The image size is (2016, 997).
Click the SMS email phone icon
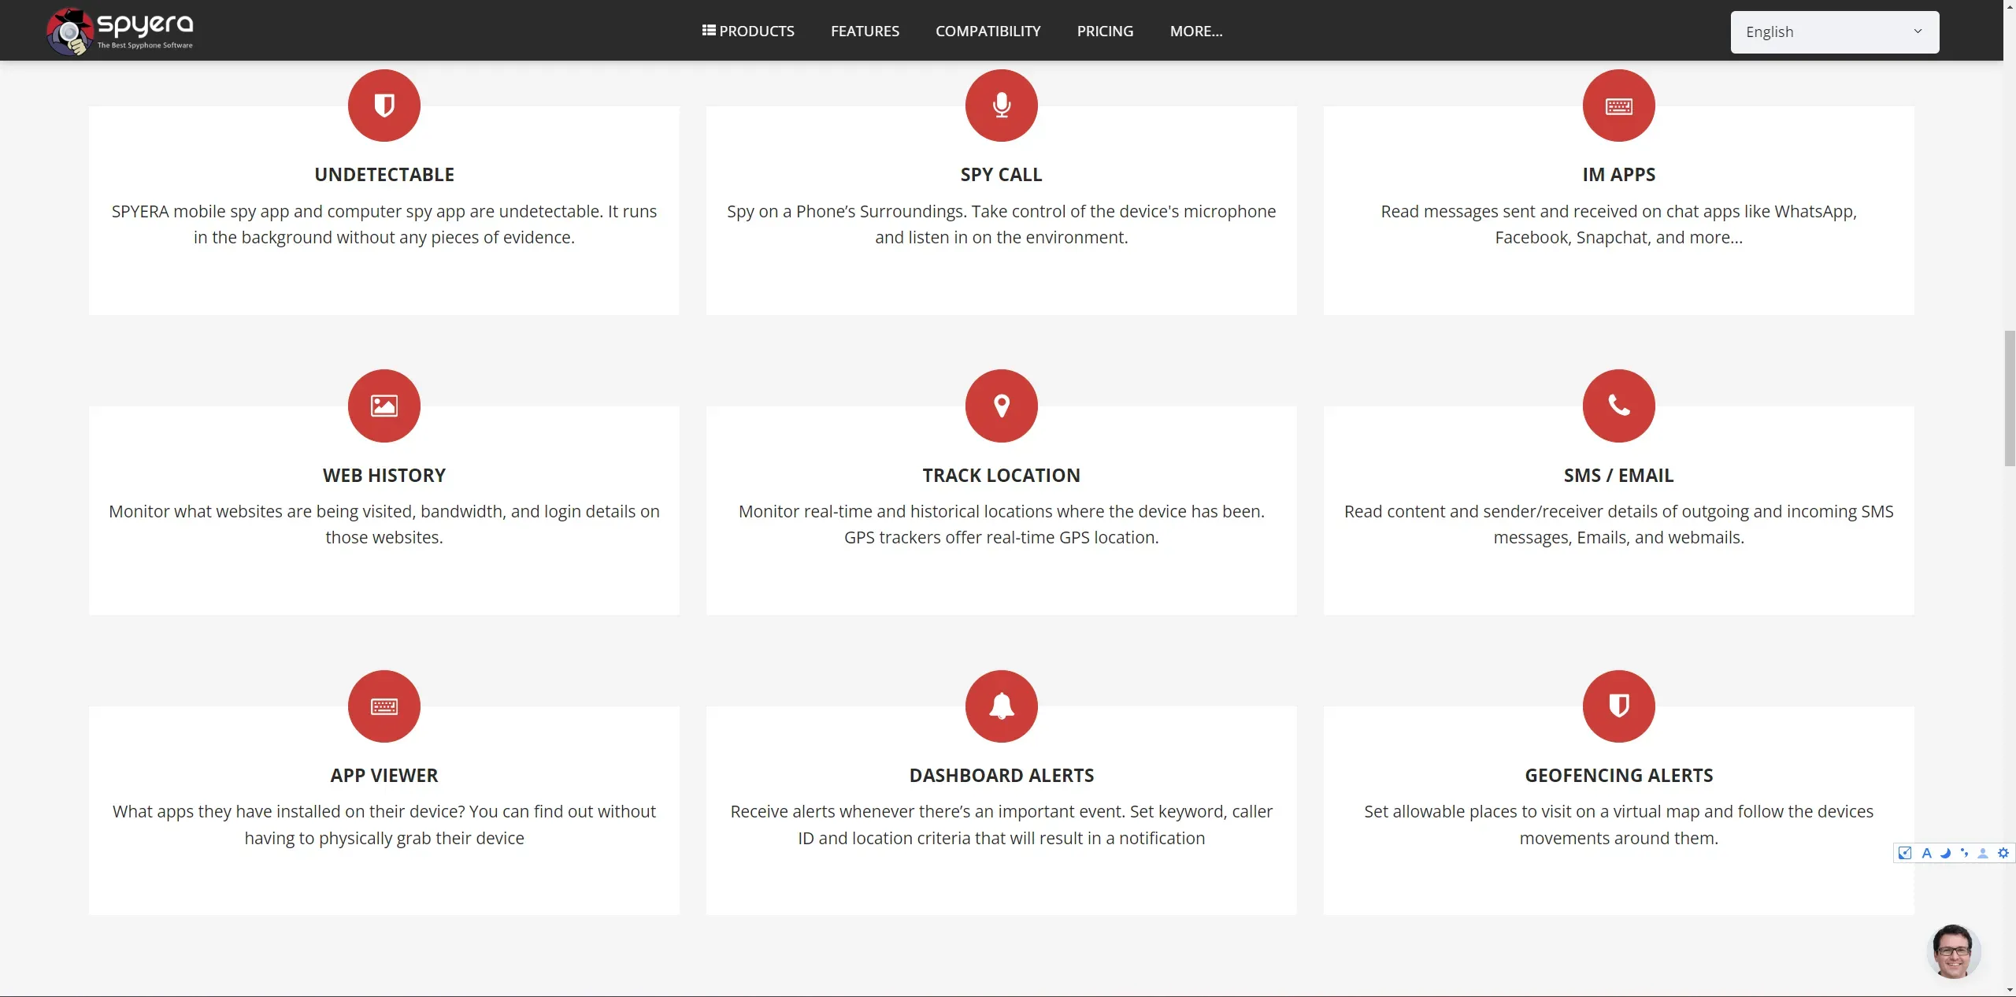1619,406
